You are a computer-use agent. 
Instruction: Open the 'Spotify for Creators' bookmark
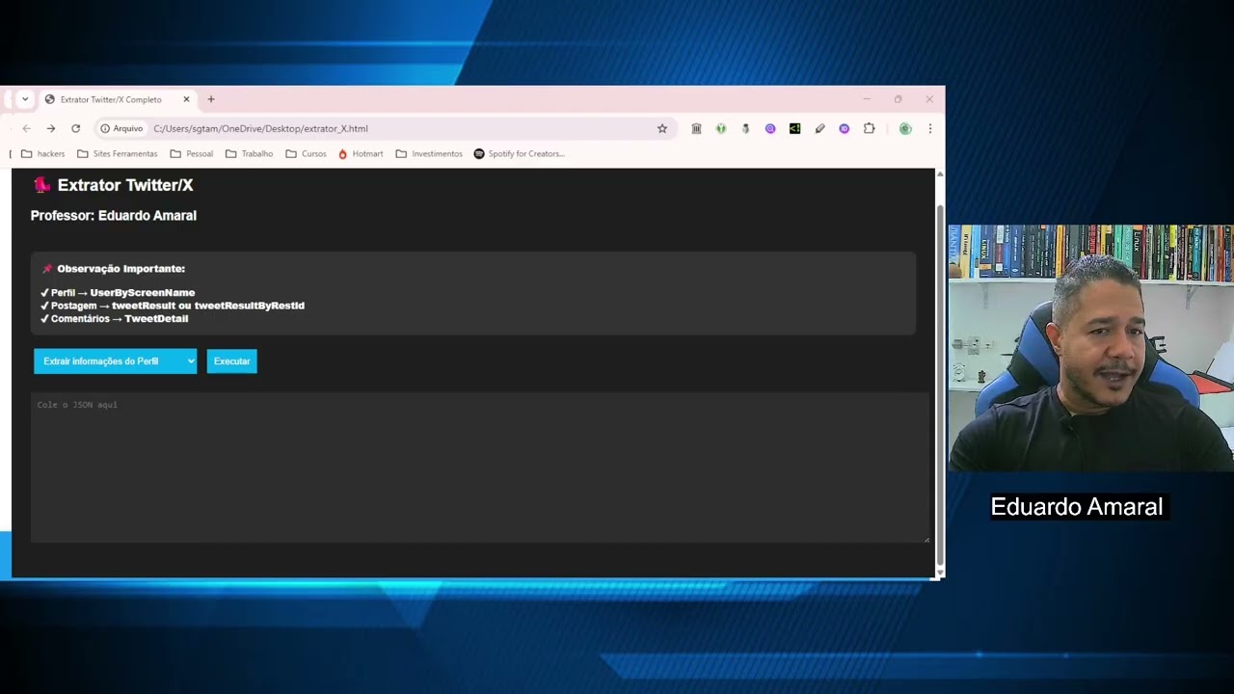click(x=519, y=153)
